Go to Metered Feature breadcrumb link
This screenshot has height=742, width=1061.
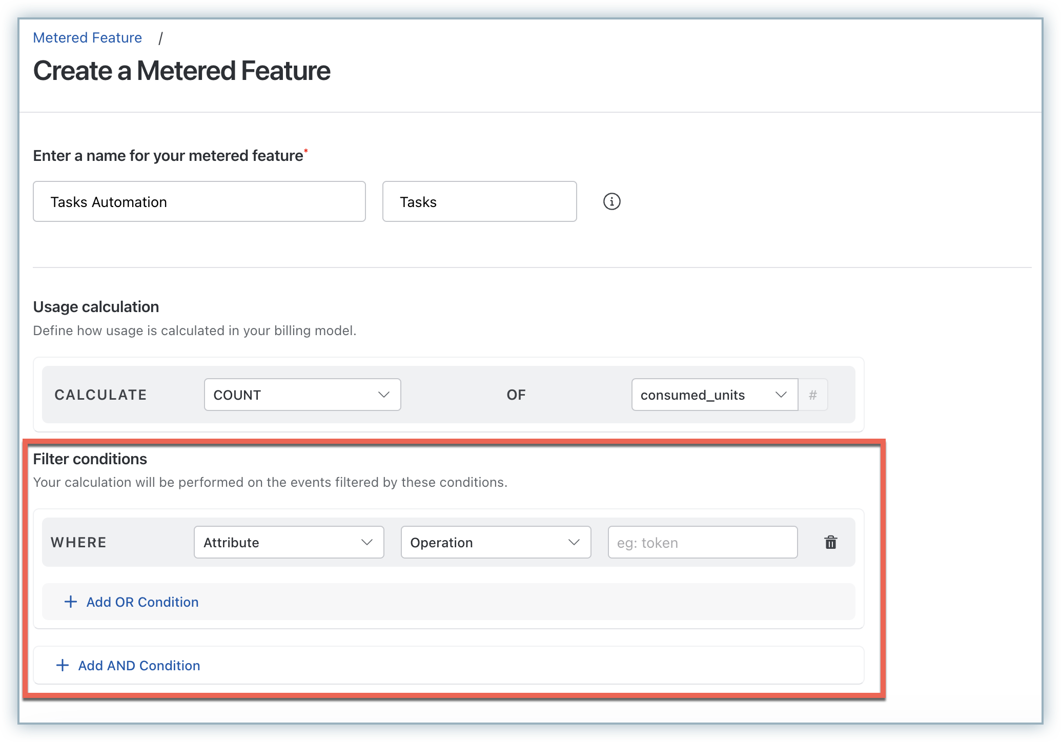(87, 37)
